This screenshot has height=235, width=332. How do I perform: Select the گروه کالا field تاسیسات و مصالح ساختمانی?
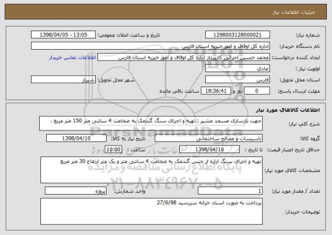(209, 138)
